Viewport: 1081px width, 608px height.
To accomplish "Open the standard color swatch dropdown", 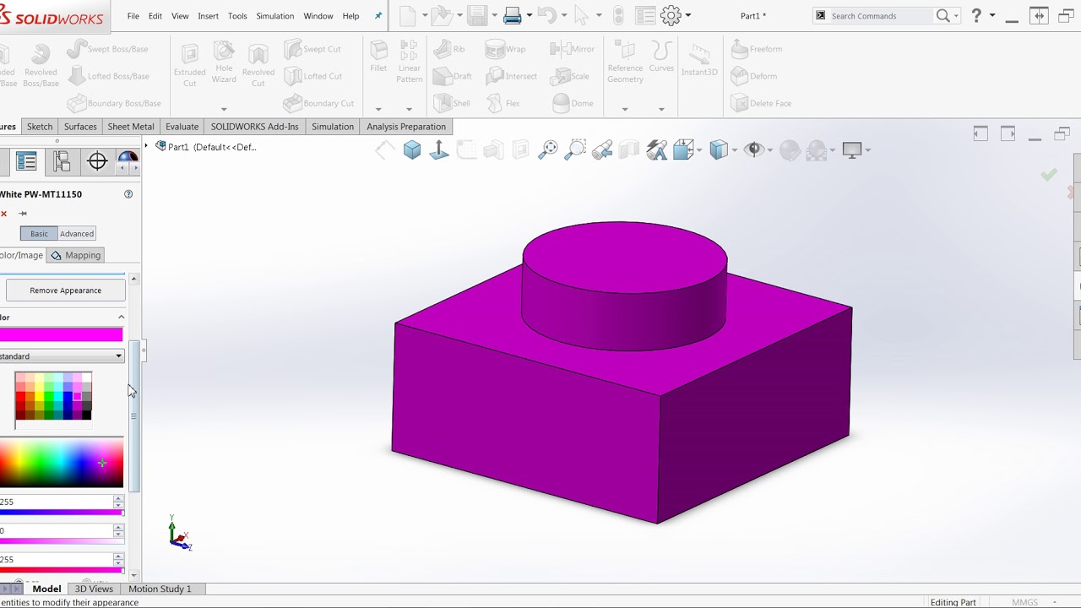I will click(x=62, y=356).
